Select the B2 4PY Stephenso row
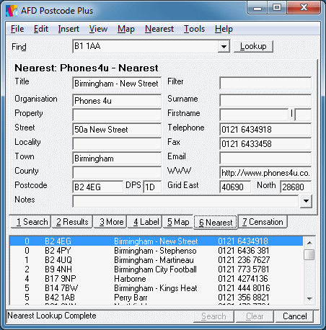Viewport: 326px width, 330px height. [157, 251]
